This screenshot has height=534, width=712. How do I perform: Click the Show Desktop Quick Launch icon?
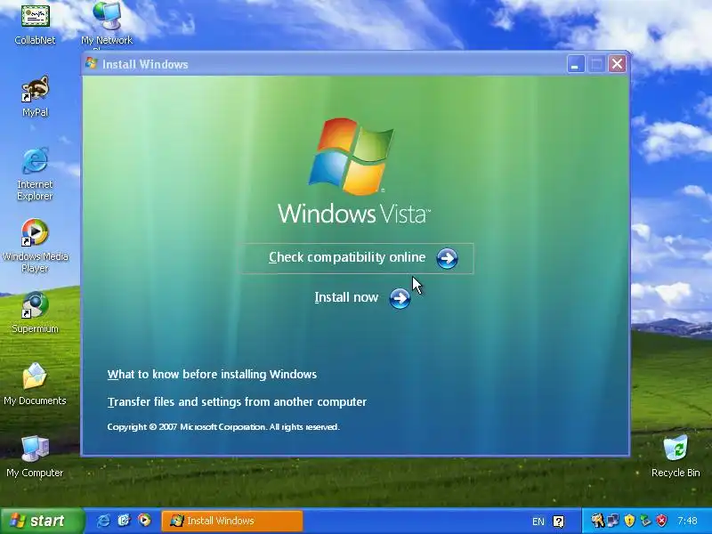124,521
